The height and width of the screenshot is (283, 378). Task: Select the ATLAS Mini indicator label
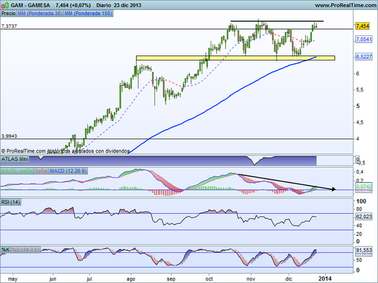tap(15, 159)
